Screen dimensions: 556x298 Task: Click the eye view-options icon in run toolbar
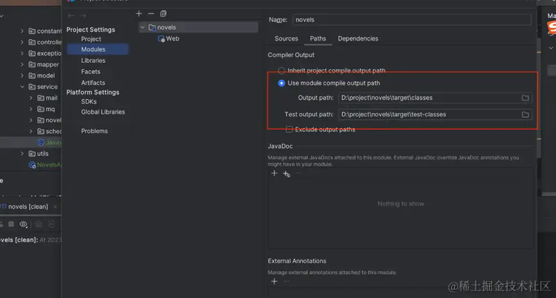(x=24, y=224)
